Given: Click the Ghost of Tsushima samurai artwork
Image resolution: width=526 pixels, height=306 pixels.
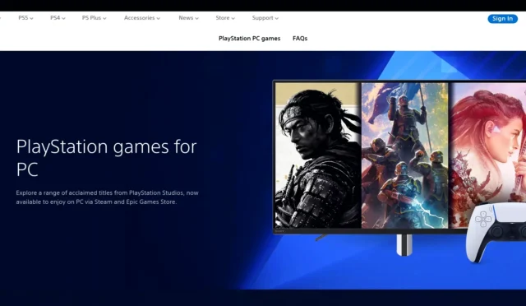Looking at the screenshot, I should [x=318, y=155].
